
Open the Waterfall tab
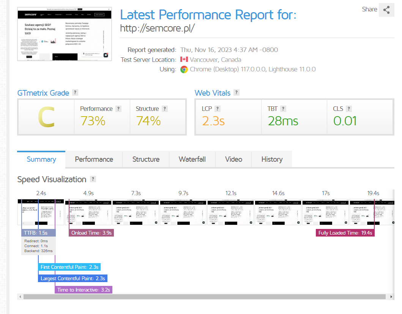tap(192, 159)
